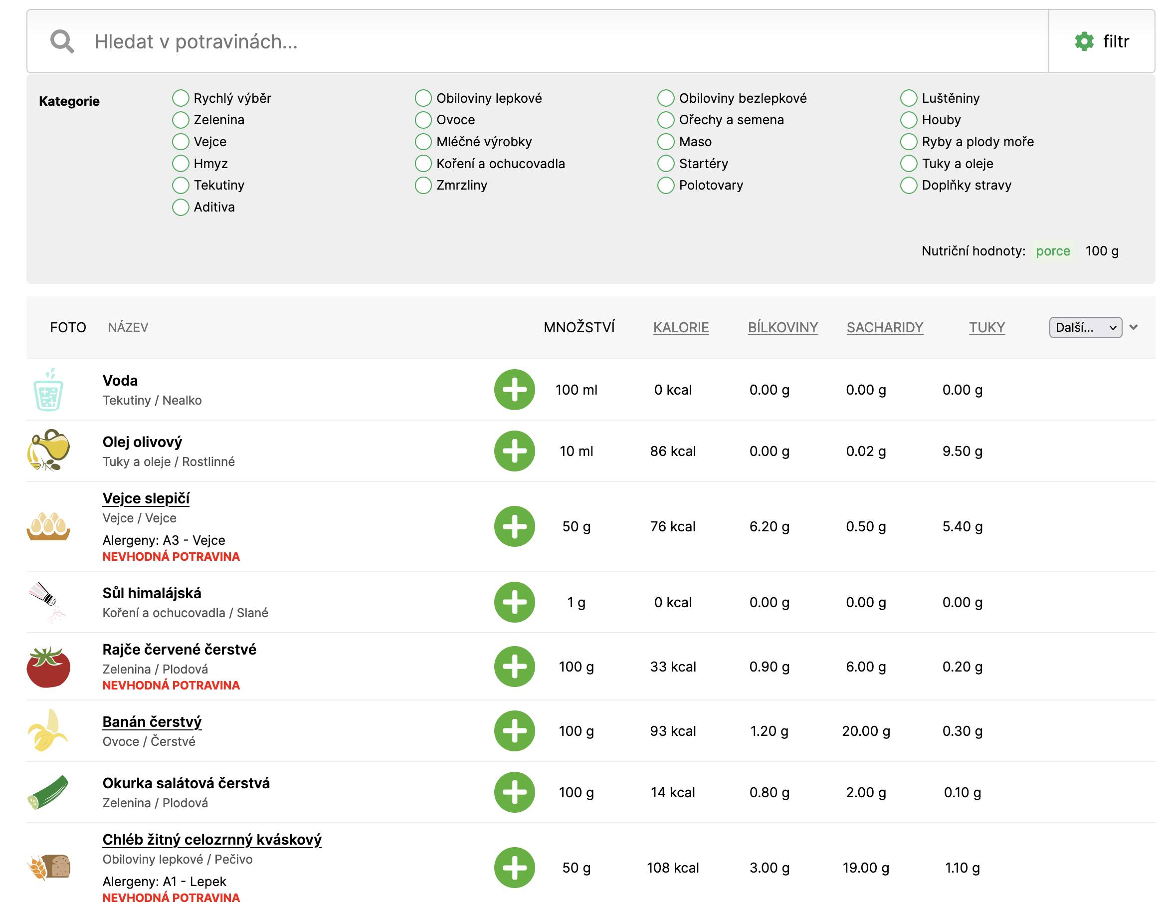The height and width of the screenshot is (912, 1164).
Task: Click the salt shaker photo
Action: (47, 602)
